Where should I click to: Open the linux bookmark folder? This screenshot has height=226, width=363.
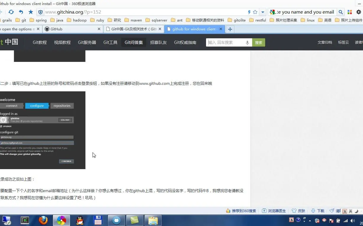click(308, 20)
